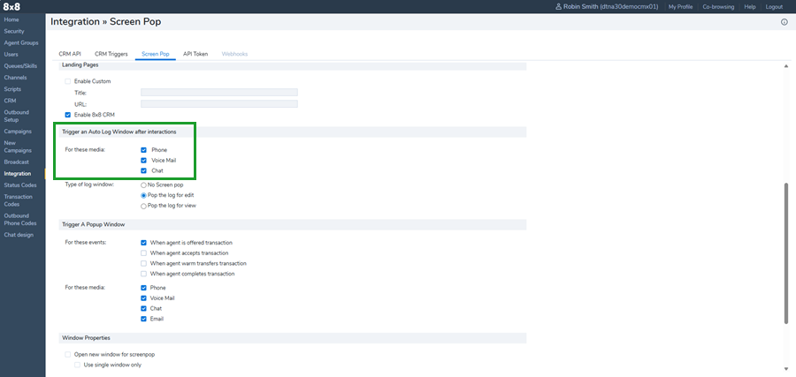Click the Logout link
This screenshot has height=377, width=796.
[774, 6]
